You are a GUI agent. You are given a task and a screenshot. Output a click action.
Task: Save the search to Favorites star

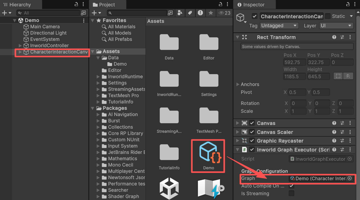point(211,13)
